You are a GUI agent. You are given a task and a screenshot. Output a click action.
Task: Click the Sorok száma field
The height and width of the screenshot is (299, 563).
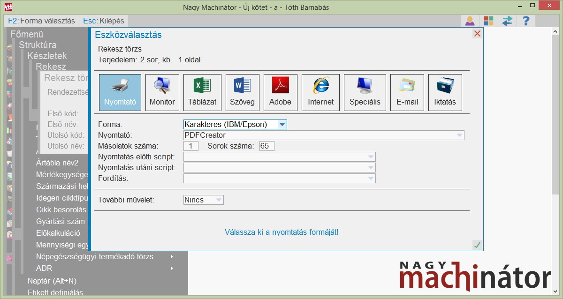tap(266, 146)
